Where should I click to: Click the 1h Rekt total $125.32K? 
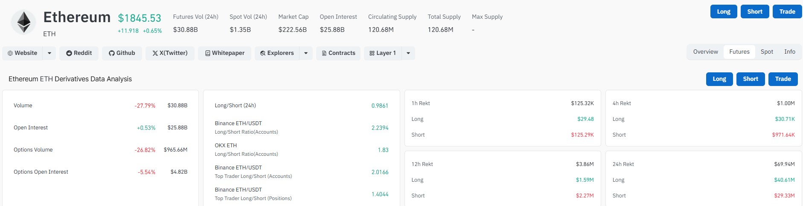[582, 103]
